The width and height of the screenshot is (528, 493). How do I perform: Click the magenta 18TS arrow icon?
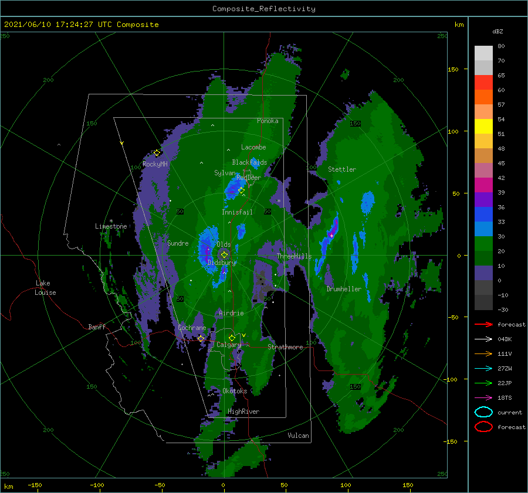coord(483,398)
